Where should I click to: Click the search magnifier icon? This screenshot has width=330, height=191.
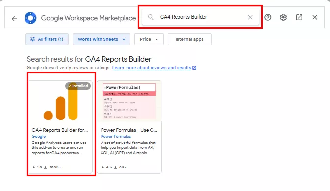pos(151,17)
